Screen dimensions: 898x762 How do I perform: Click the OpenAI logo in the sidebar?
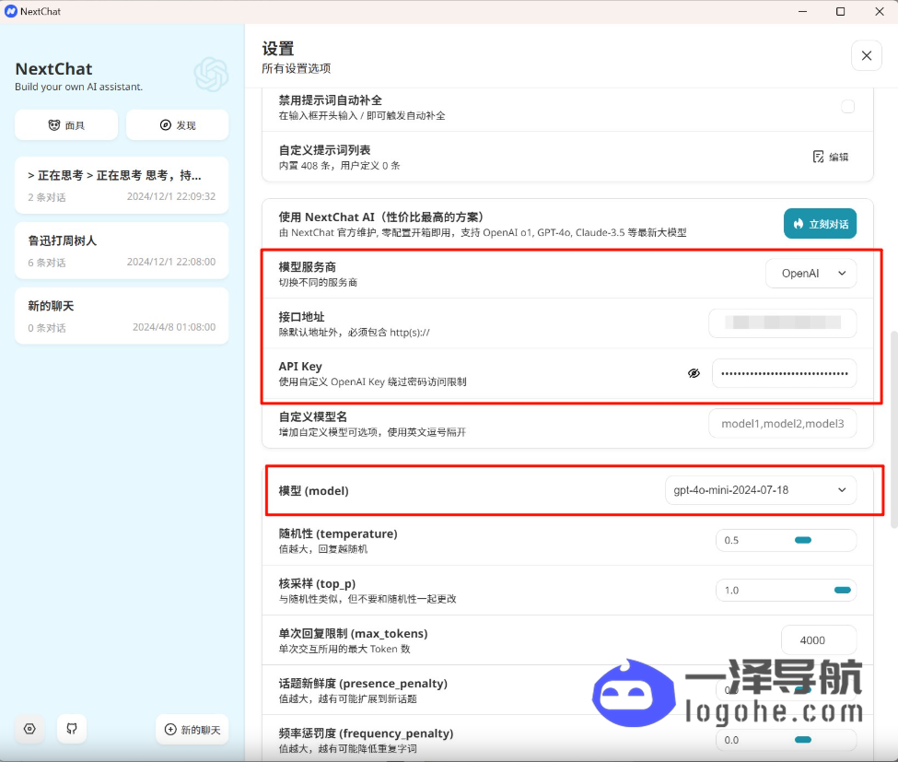tap(211, 75)
